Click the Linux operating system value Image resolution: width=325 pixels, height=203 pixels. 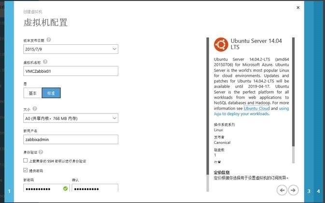(x=218, y=130)
